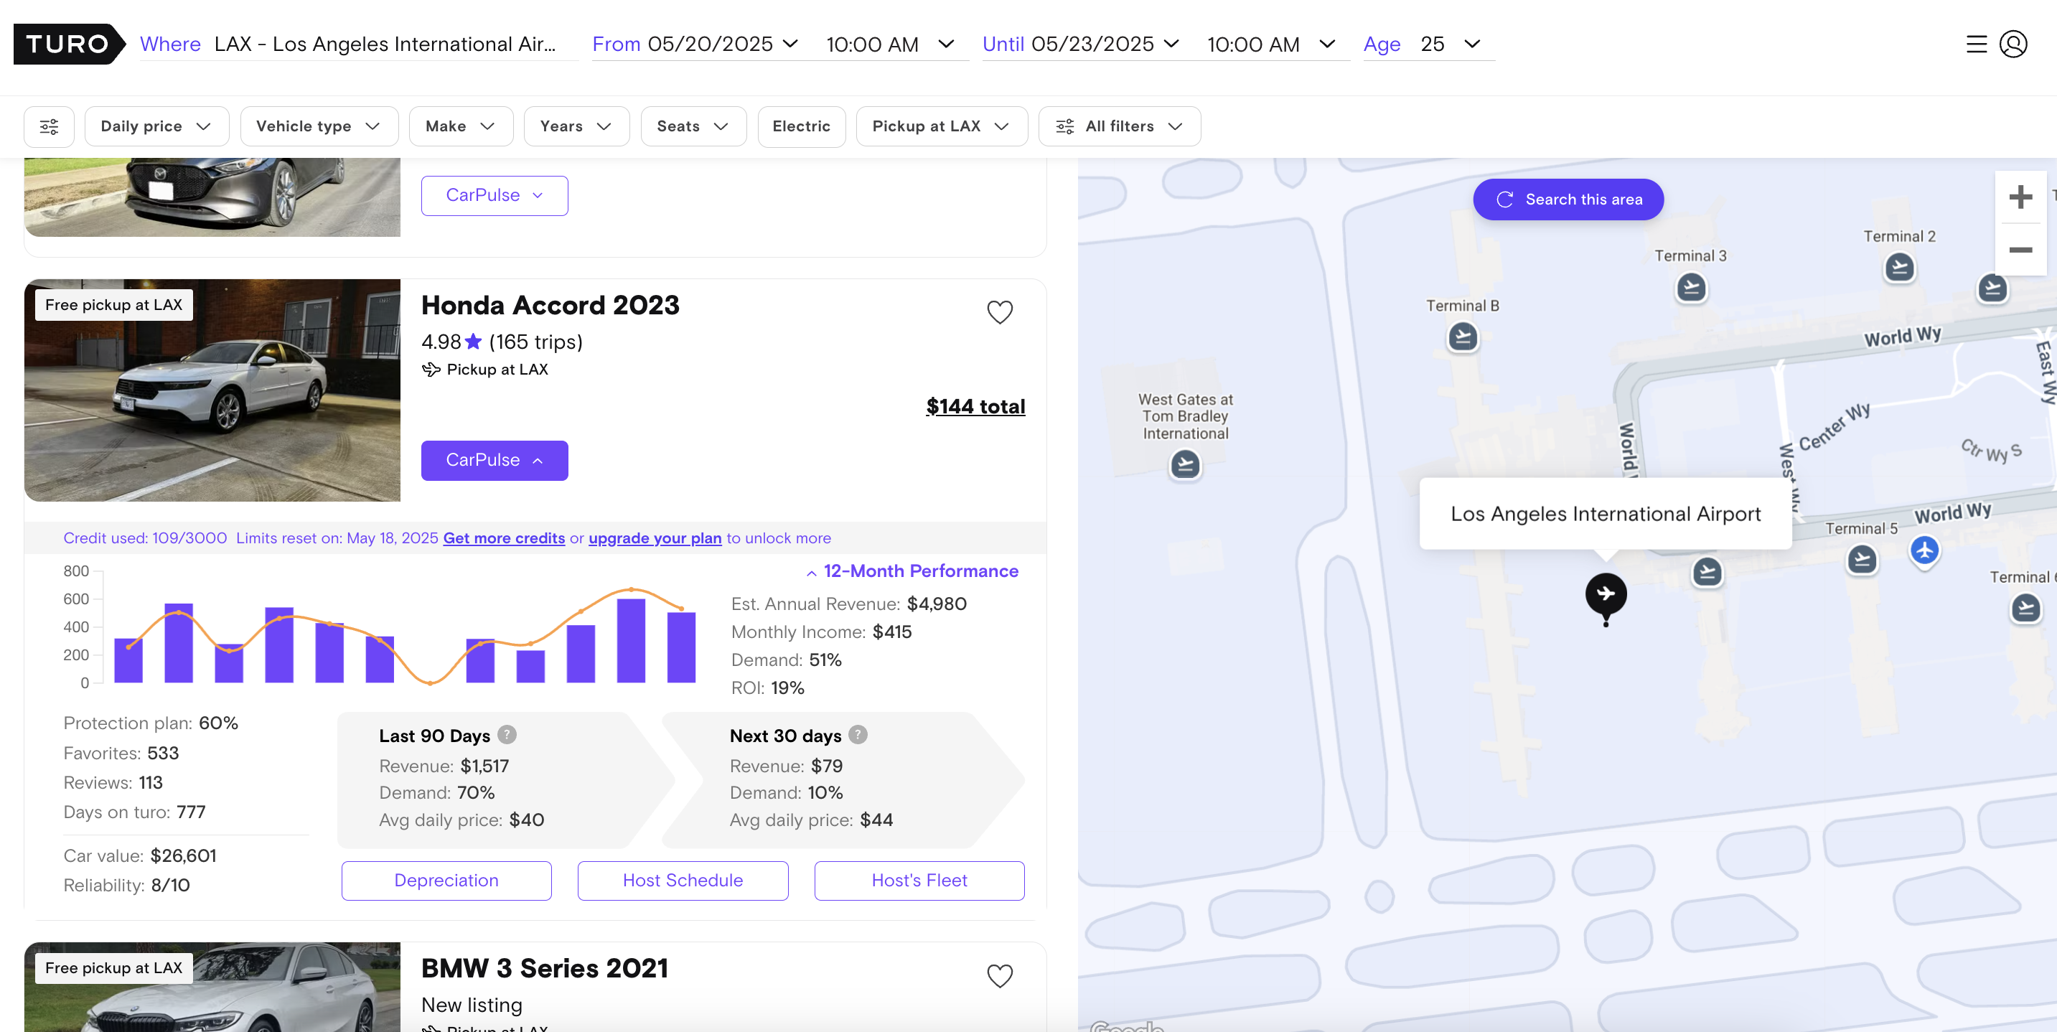Viewport: 2057px width, 1032px height.
Task: Click the help icon beside Last 90 Days
Action: click(x=507, y=734)
